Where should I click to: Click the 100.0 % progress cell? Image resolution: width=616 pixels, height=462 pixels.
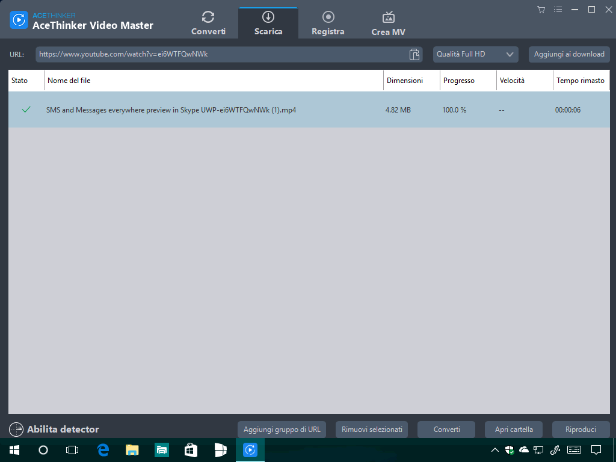[x=454, y=110]
